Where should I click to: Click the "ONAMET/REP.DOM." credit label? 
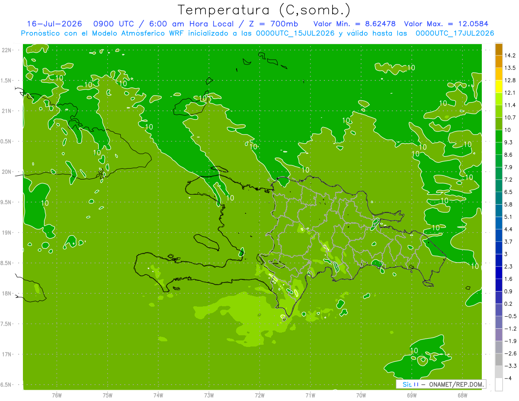(x=457, y=384)
